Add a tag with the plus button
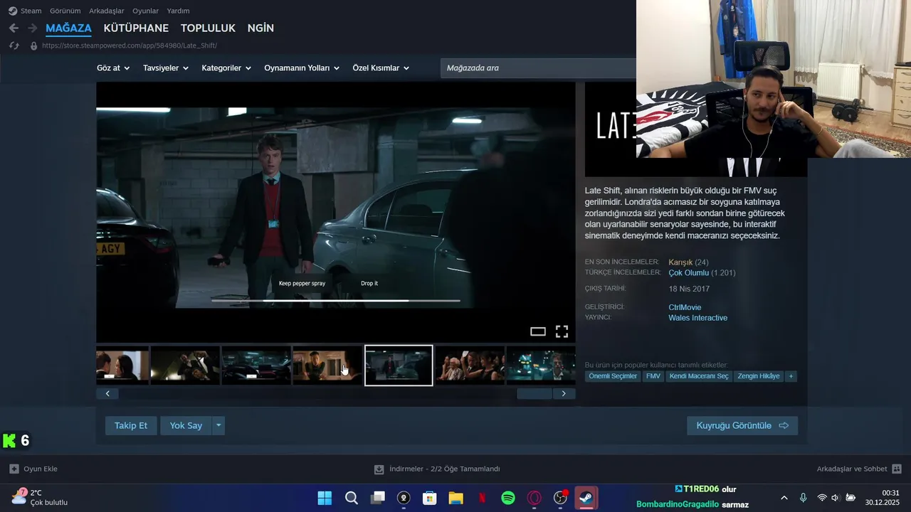This screenshot has height=512, width=911. point(791,376)
